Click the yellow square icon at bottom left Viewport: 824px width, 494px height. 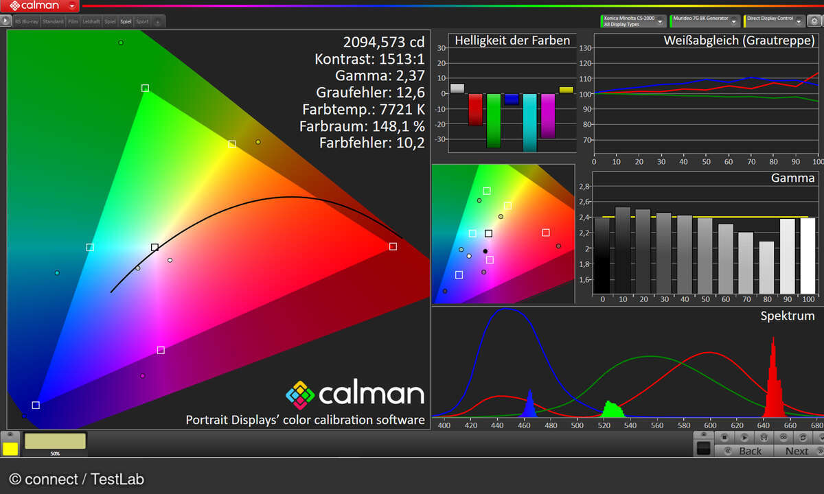(x=10, y=449)
